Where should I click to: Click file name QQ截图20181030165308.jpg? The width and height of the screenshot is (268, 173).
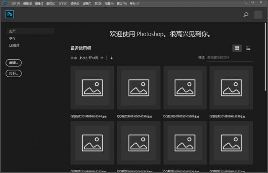click(181, 116)
